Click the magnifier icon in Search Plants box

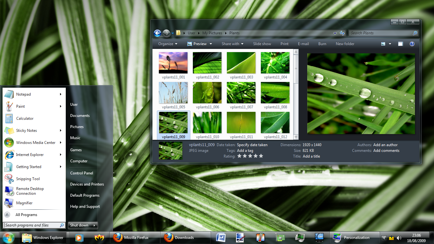[x=415, y=33]
